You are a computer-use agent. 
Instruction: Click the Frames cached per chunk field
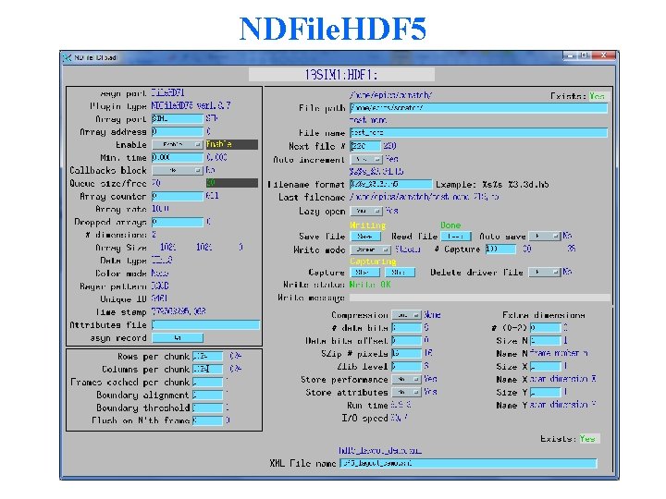pyautogui.click(x=208, y=382)
